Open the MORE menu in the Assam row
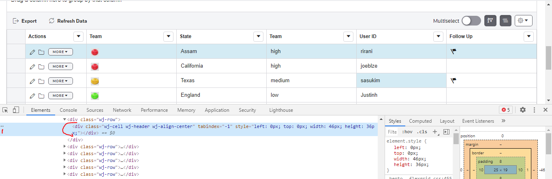 tap(60, 52)
